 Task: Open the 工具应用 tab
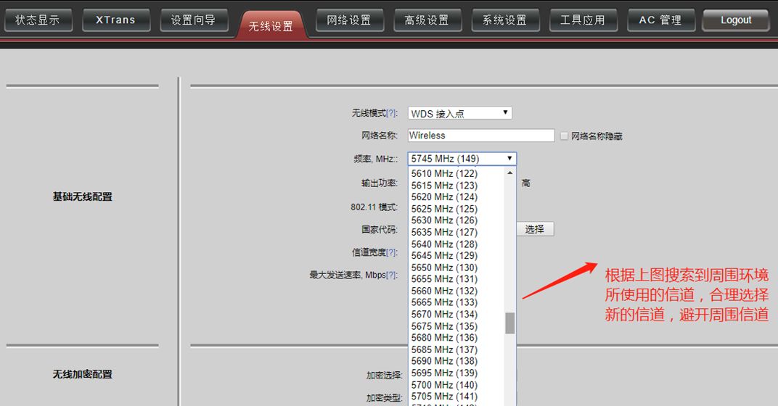click(x=582, y=20)
